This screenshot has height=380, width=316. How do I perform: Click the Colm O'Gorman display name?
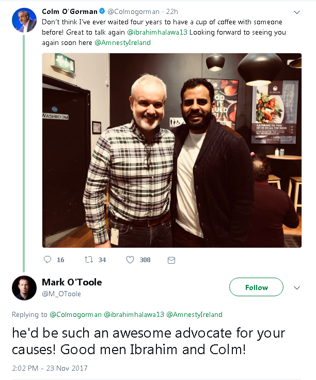click(x=69, y=11)
